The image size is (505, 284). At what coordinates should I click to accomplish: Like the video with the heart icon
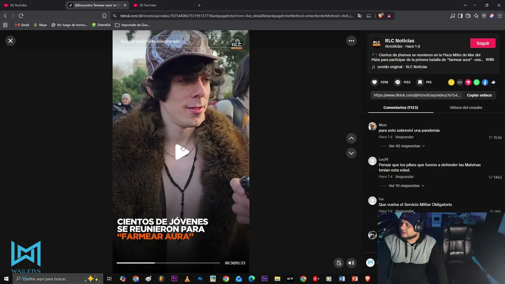point(374,82)
